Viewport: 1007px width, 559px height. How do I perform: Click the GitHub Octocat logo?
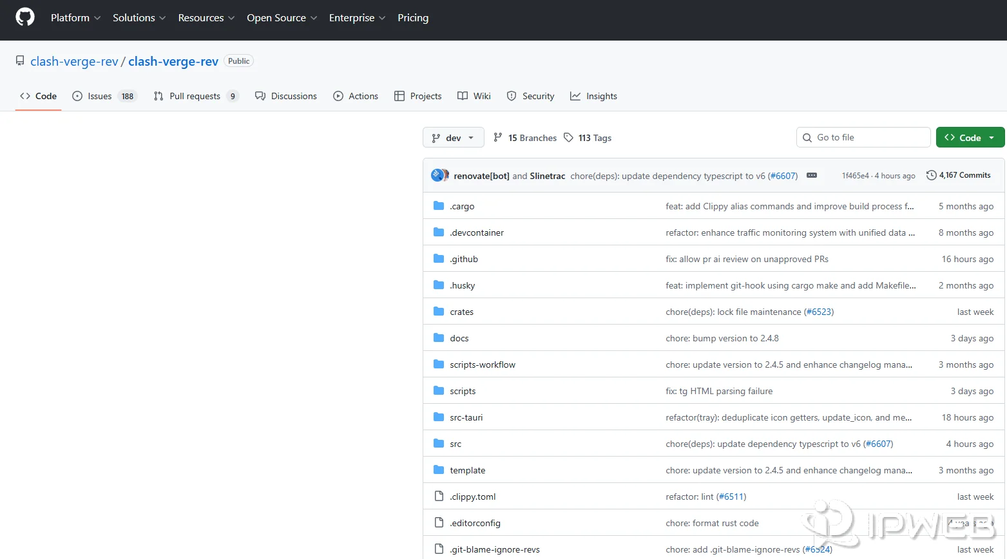[x=25, y=17]
